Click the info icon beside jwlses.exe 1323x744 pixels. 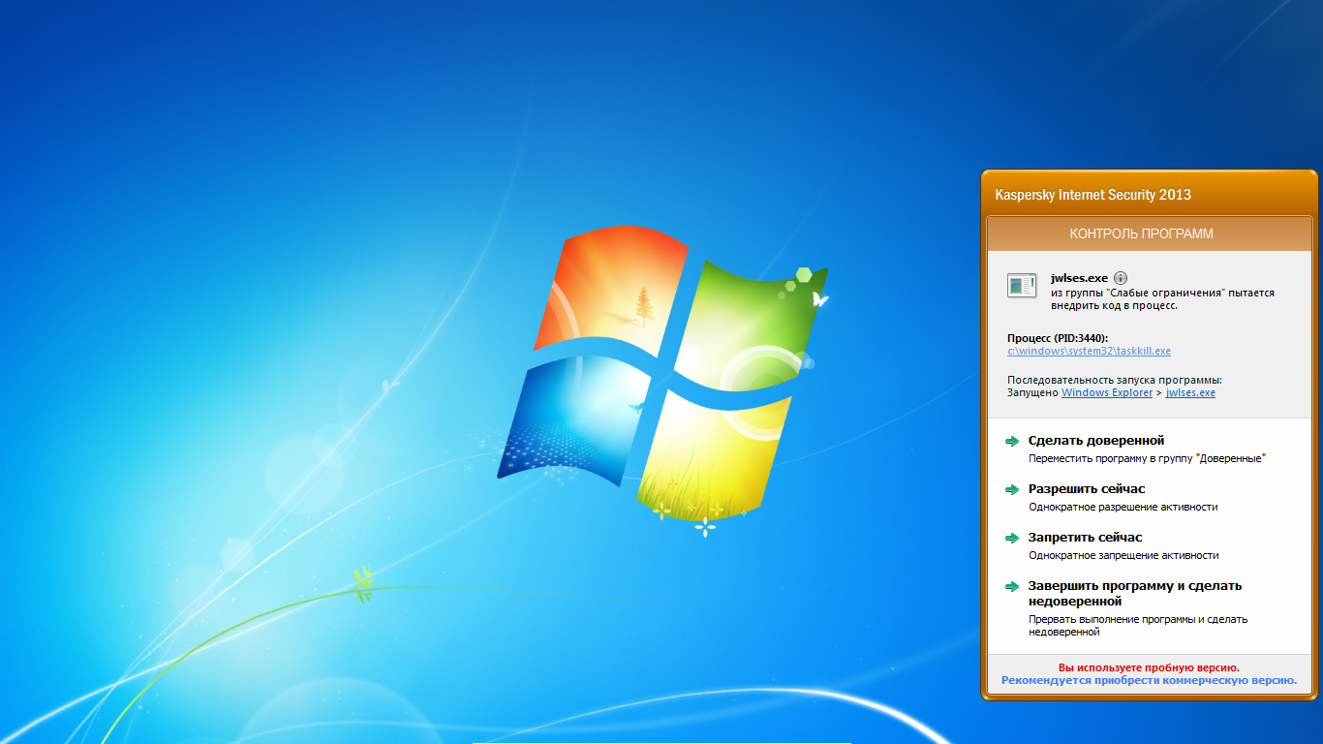click(x=1121, y=278)
